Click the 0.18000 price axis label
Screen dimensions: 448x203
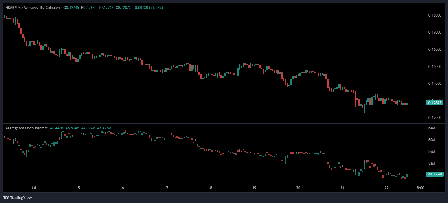pyautogui.click(x=435, y=15)
